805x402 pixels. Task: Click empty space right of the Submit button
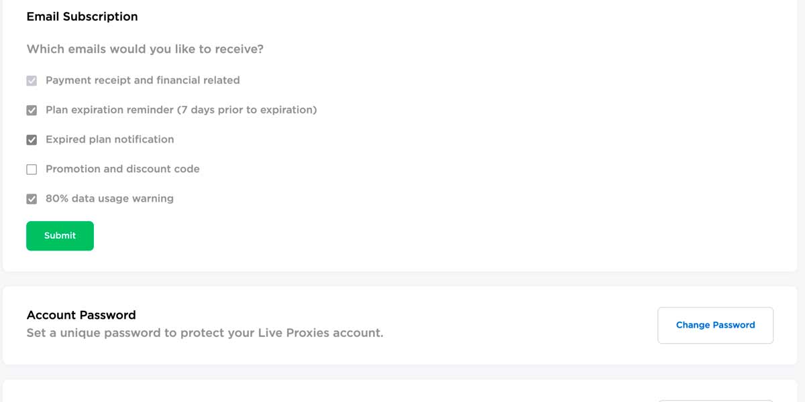(x=335, y=236)
